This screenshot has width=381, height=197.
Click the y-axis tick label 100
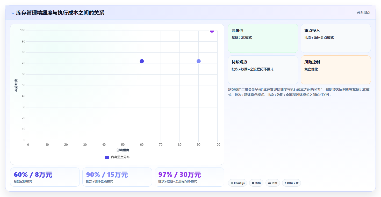pyautogui.click(x=23, y=30)
